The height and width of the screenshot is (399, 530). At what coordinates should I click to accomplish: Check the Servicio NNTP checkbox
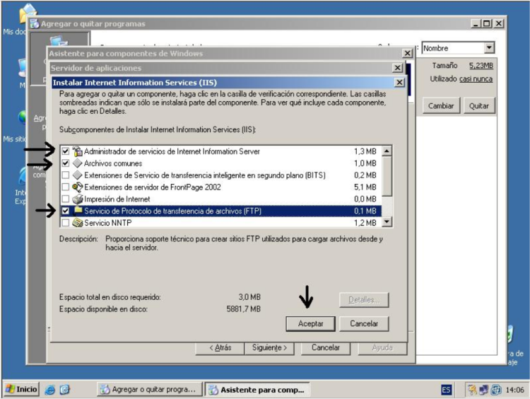pyautogui.click(x=66, y=223)
